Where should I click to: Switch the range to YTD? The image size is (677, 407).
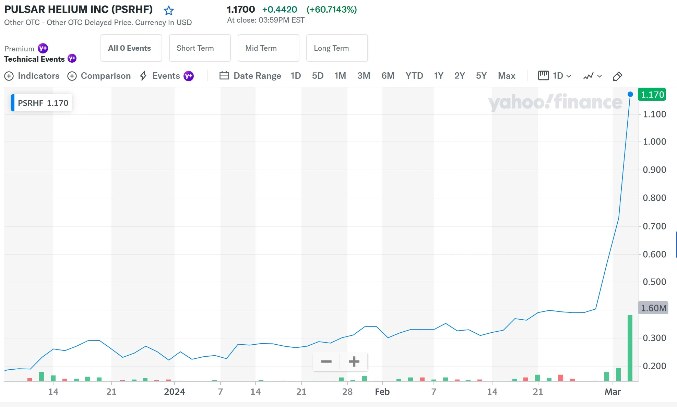[414, 76]
